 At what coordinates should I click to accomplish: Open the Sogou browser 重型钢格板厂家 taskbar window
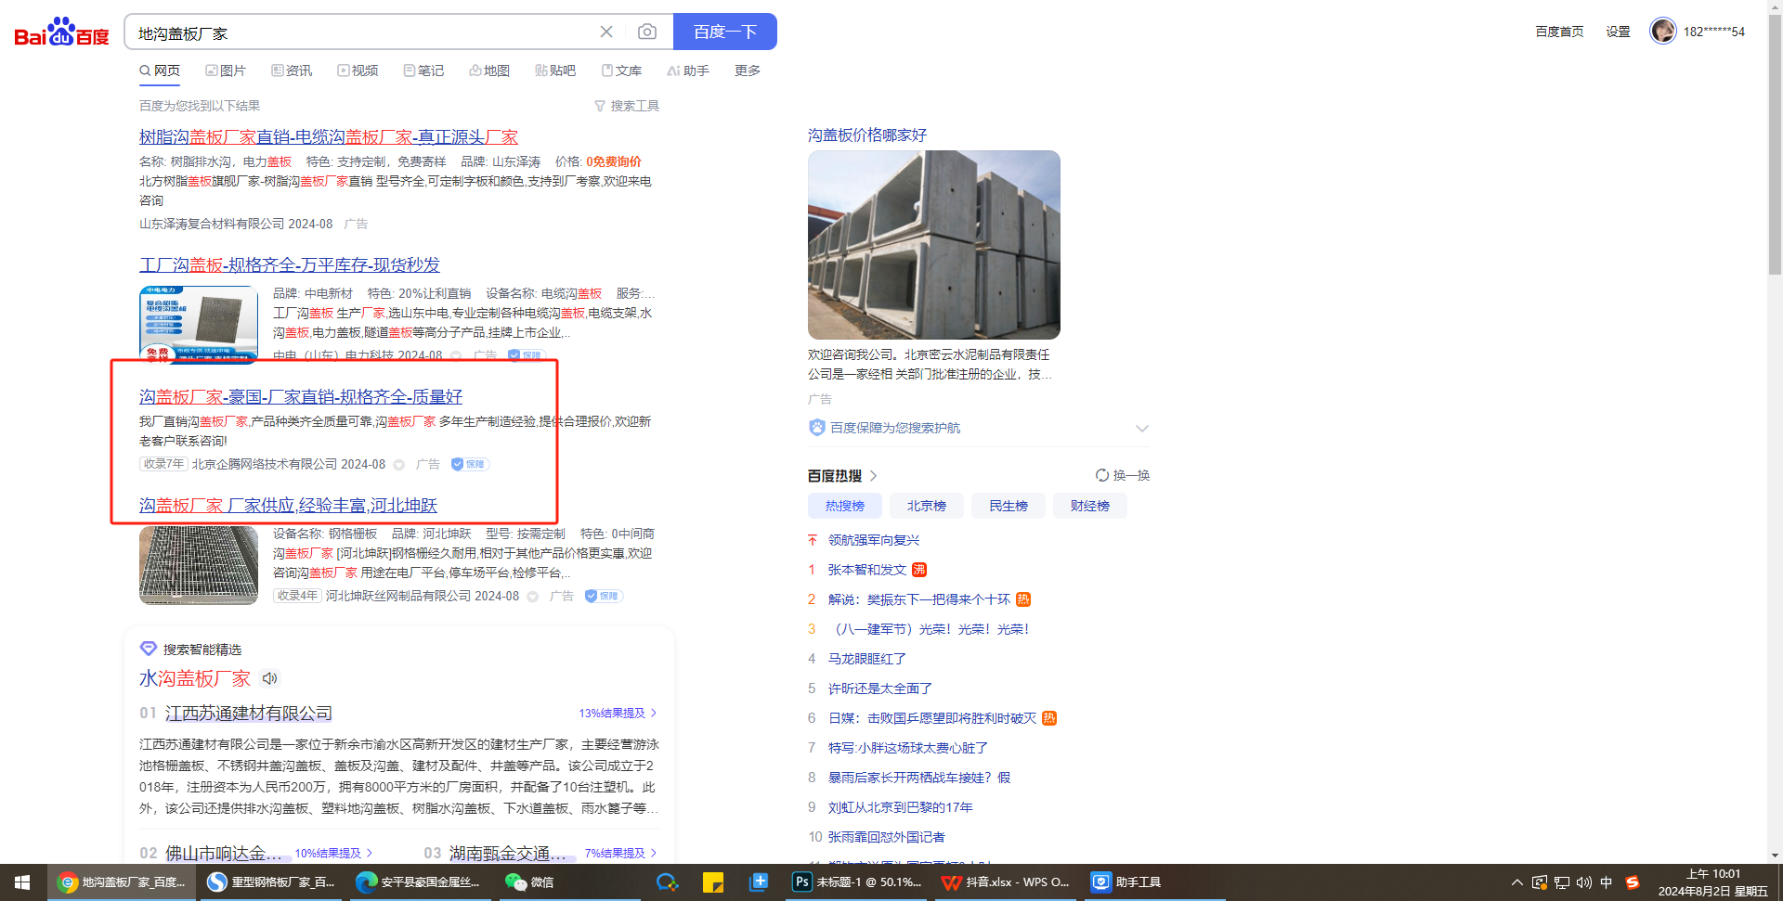271,882
